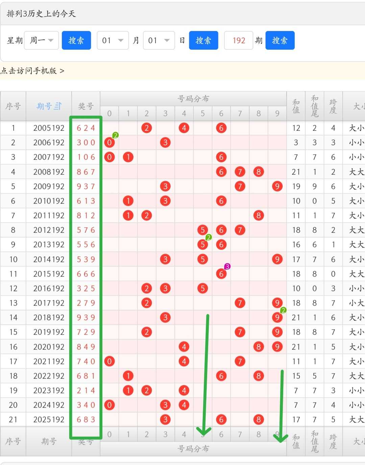365x465 pixels.
Task: Click red ball 8 in row 2025192
Action: 259,419
